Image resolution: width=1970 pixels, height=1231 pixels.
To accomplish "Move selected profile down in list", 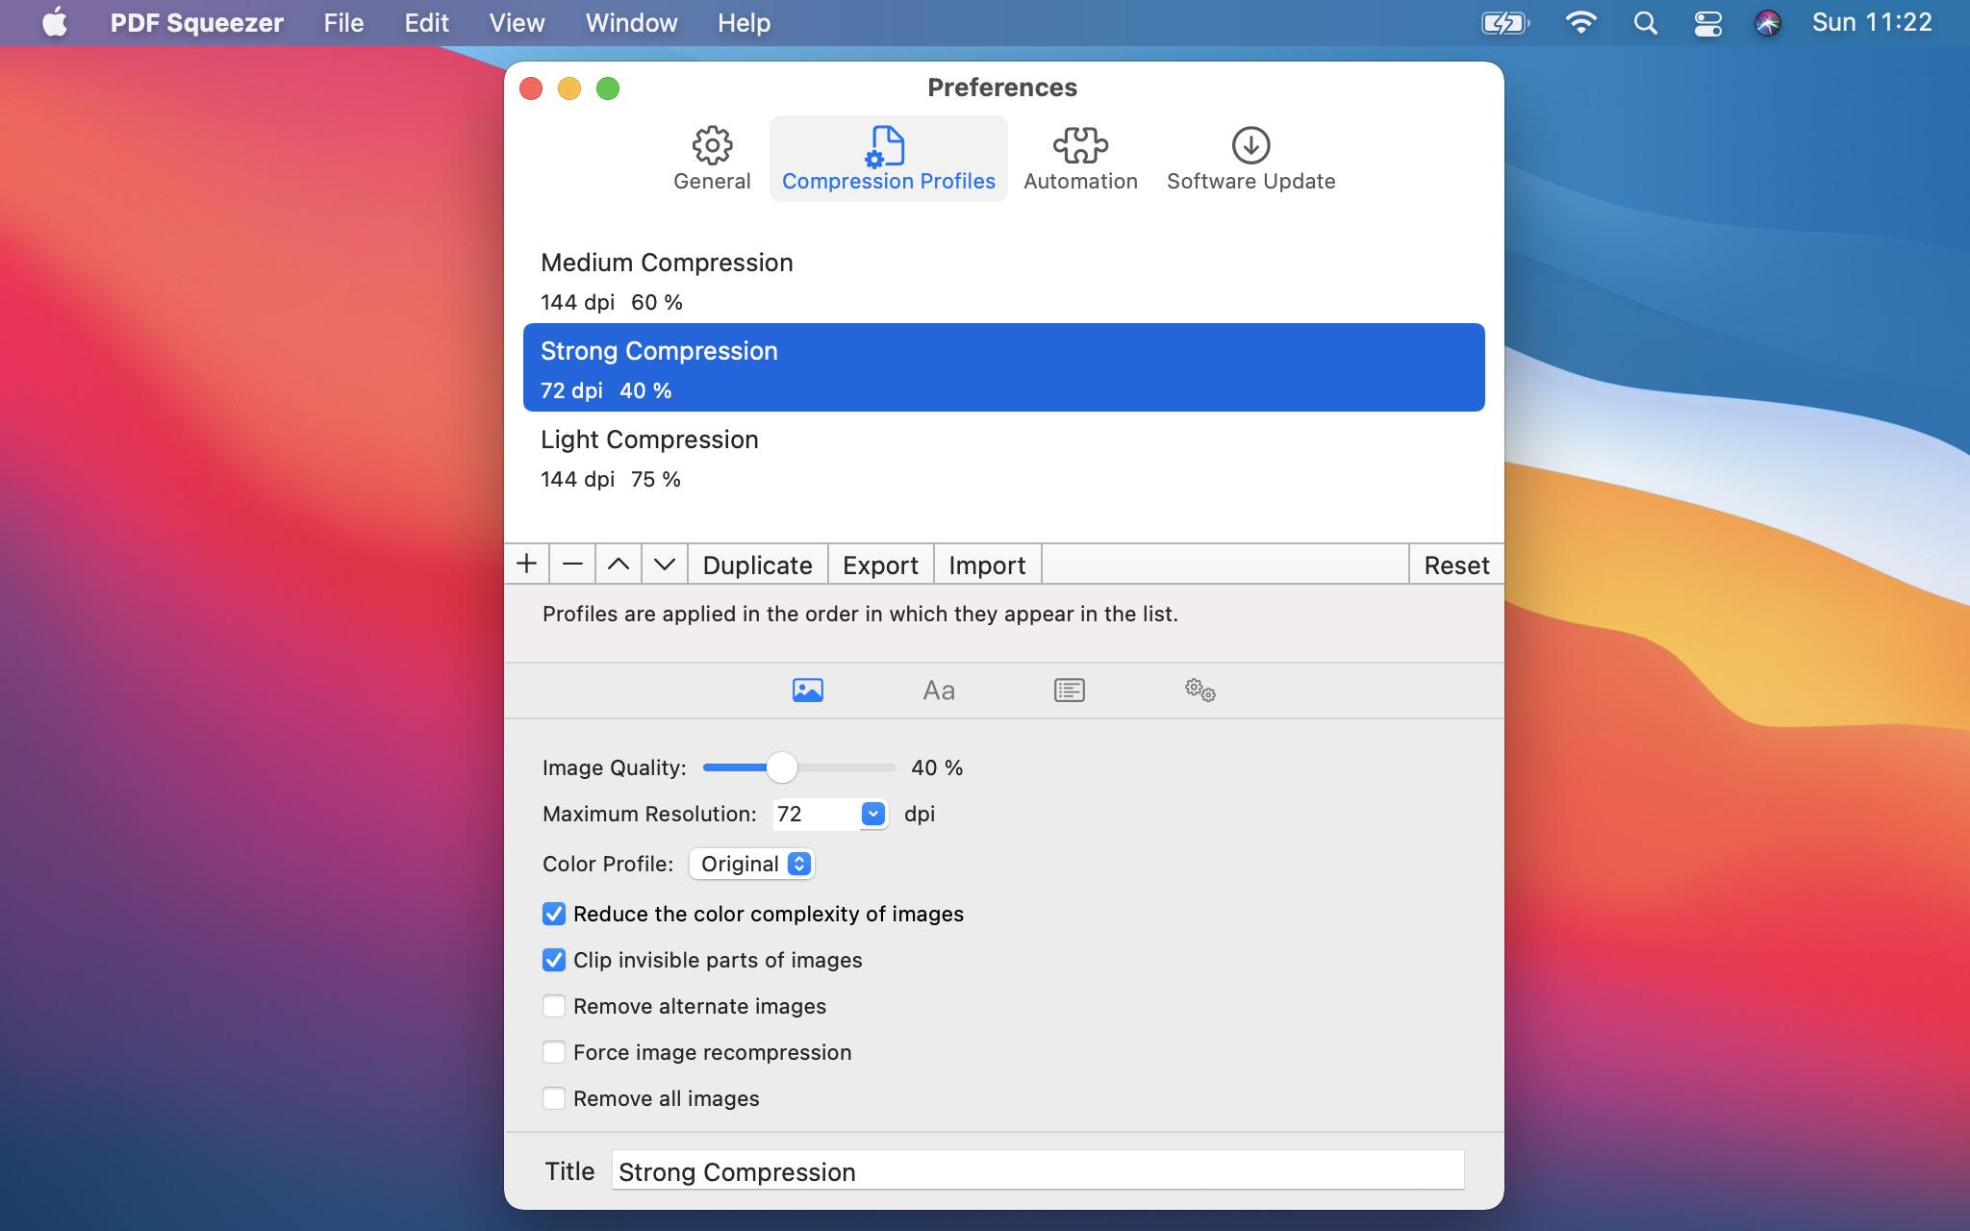I will tap(665, 565).
